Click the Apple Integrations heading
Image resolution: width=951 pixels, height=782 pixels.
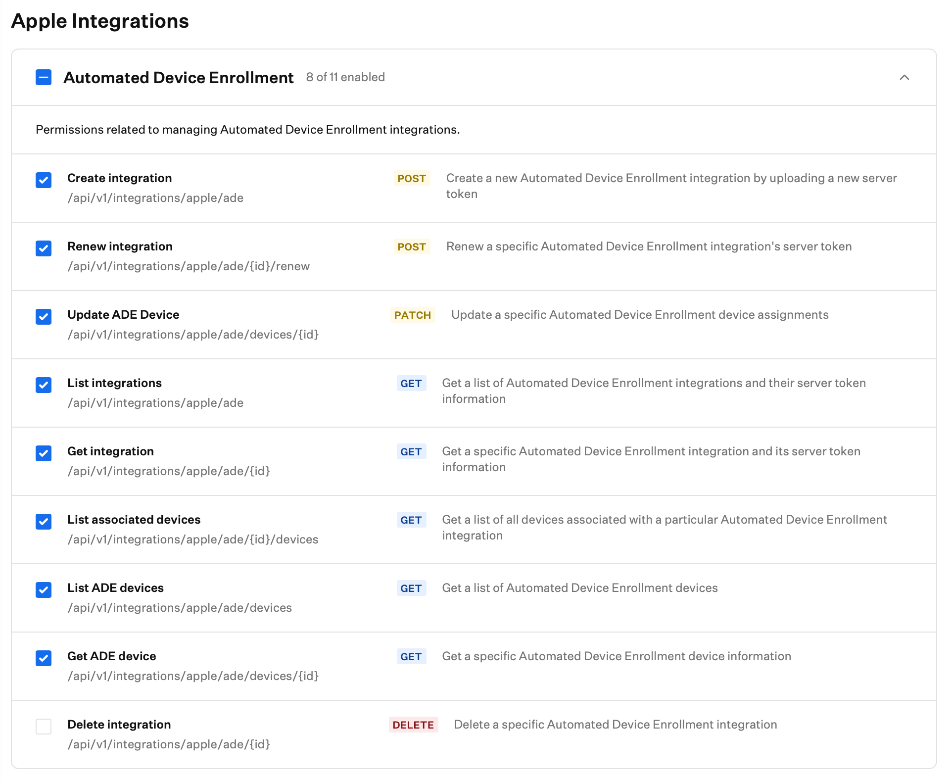click(100, 21)
